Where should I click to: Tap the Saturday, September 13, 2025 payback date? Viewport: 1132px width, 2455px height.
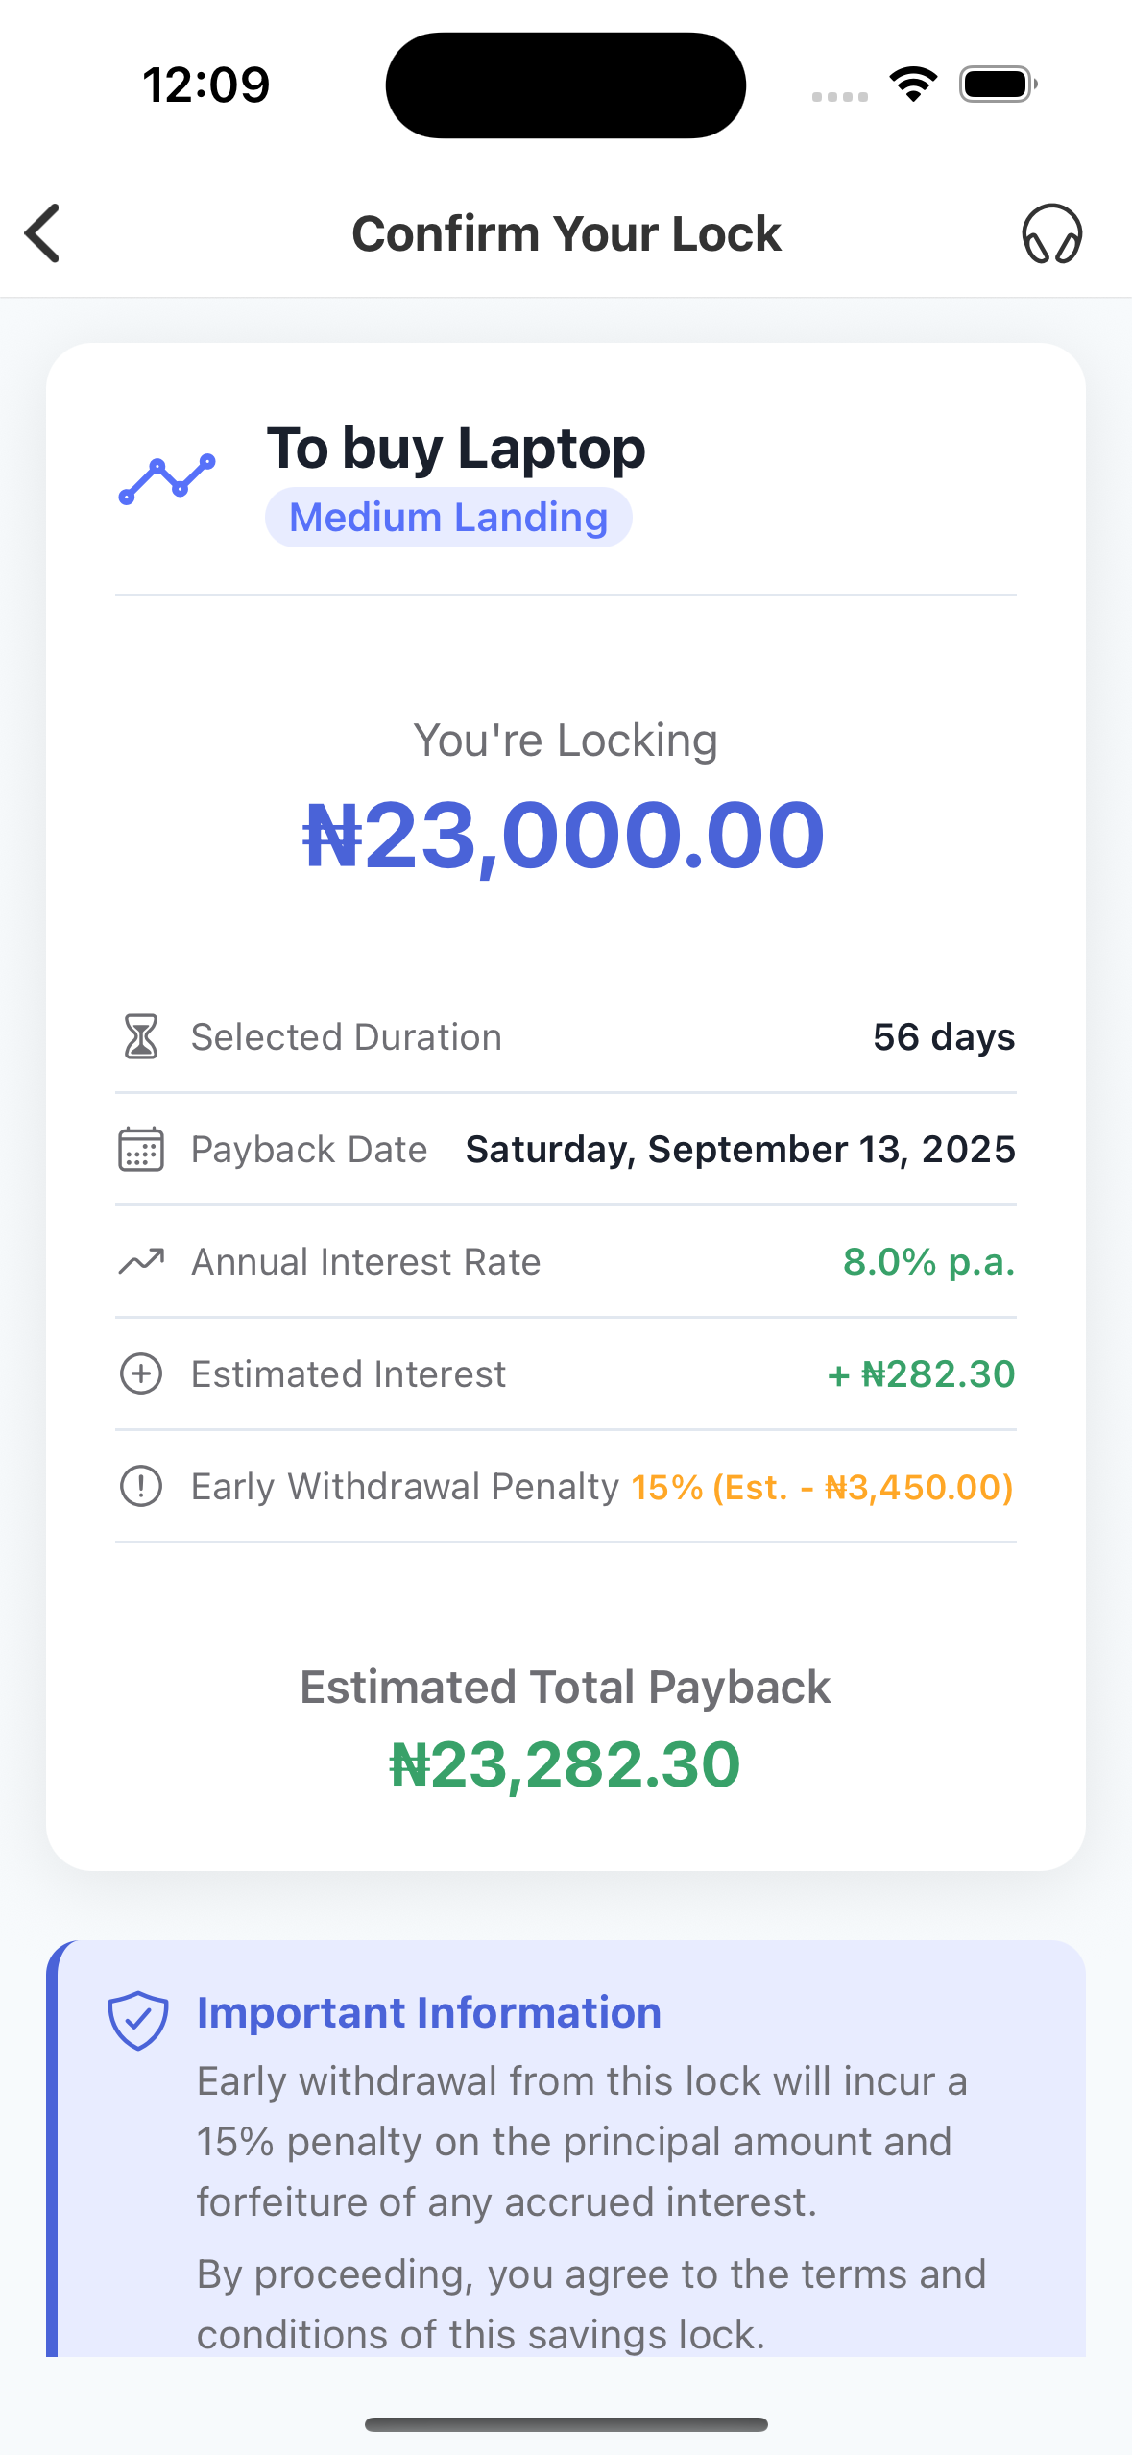tap(740, 1150)
